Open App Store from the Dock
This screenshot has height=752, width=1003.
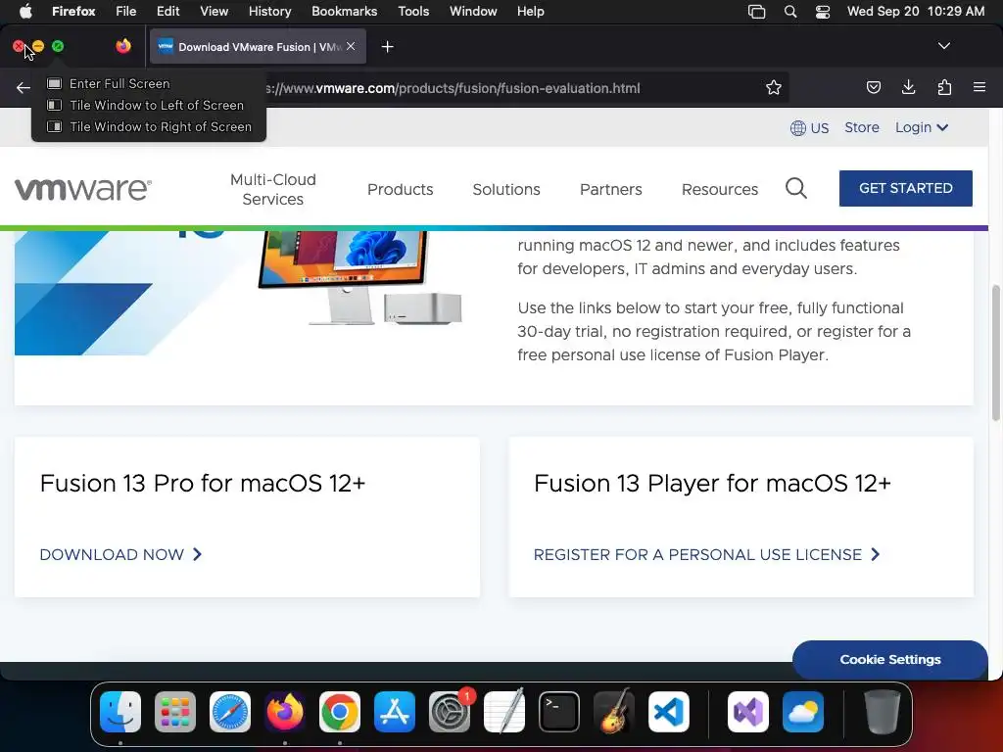click(395, 712)
